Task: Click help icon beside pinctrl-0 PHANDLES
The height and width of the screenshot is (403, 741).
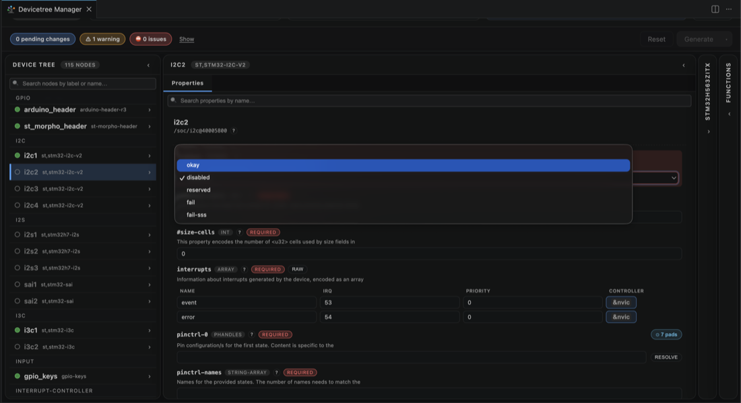Action: coord(252,334)
